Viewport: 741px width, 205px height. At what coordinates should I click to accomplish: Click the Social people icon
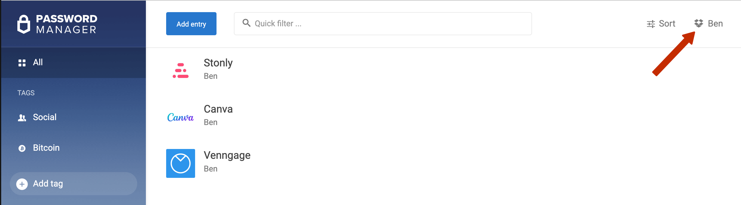click(22, 118)
